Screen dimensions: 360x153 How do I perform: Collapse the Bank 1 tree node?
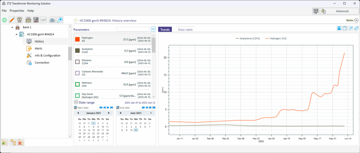pyautogui.click(x=12, y=27)
